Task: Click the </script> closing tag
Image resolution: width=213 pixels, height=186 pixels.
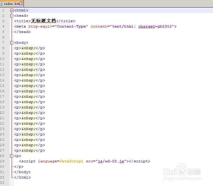Action: tap(140, 161)
